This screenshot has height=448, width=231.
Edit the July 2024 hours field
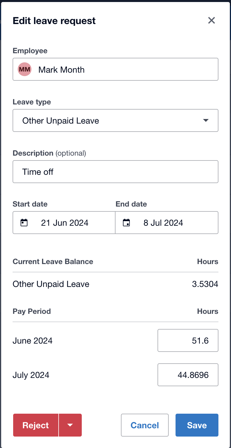pyautogui.click(x=188, y=375)
